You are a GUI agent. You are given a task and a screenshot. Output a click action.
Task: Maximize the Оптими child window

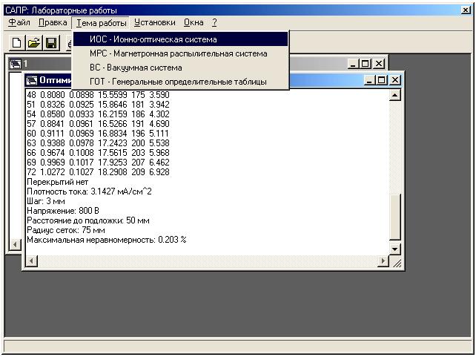[x=381, y=80]
